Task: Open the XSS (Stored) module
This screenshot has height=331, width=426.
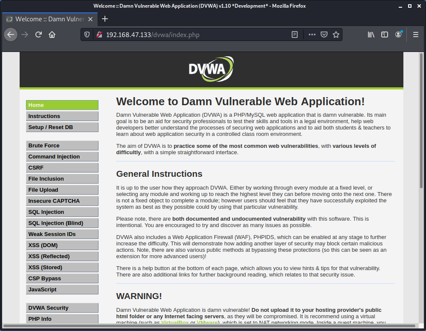Action: (x=62, y=268)
